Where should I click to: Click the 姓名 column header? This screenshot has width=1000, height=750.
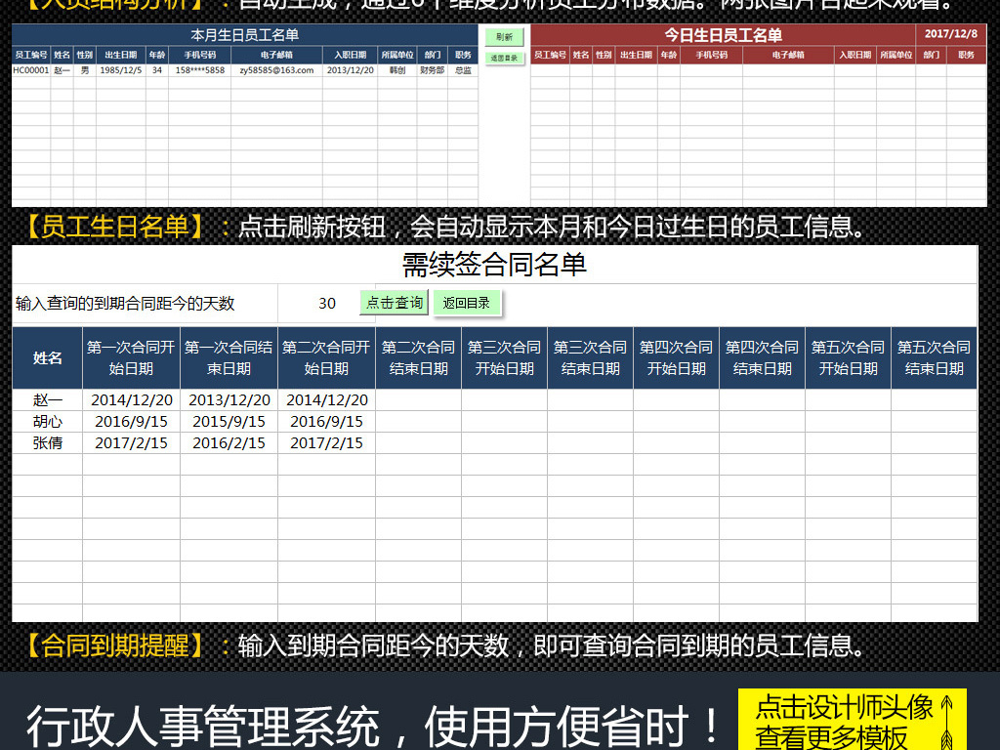pos(47,356)
